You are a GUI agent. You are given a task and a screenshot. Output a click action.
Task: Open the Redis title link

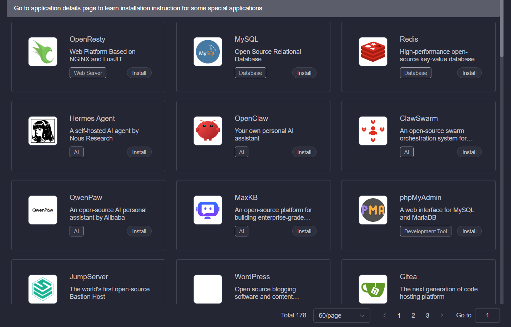point(409,39)
